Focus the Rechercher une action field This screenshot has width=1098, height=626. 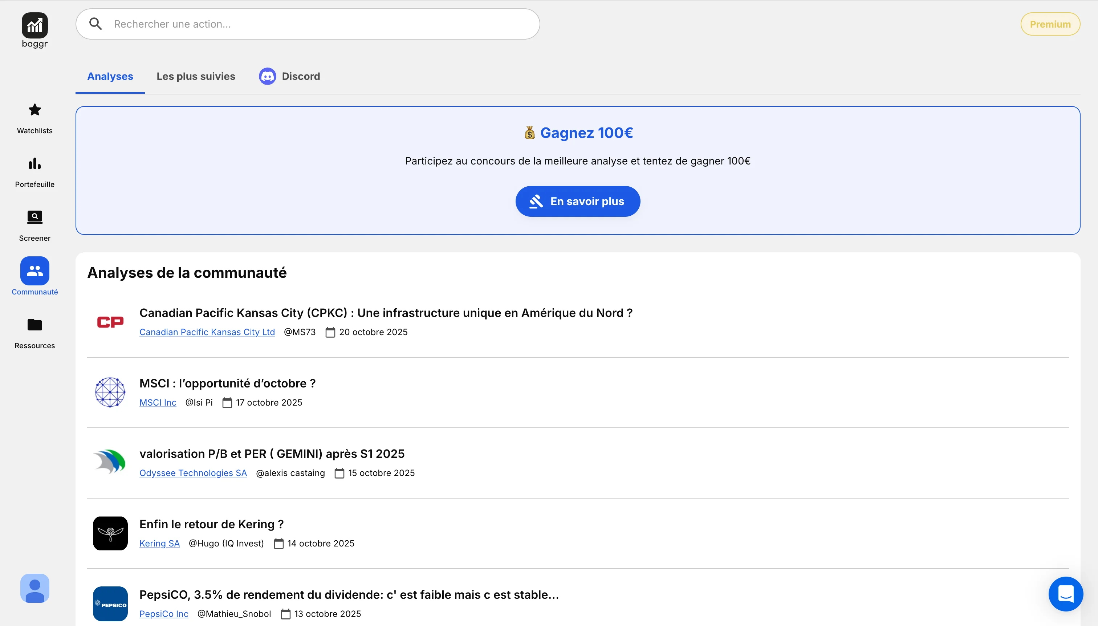[x=318, y=24]
